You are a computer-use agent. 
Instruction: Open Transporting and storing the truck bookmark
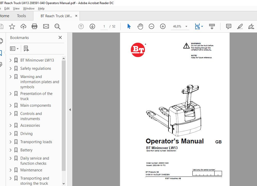pos(34,181)
